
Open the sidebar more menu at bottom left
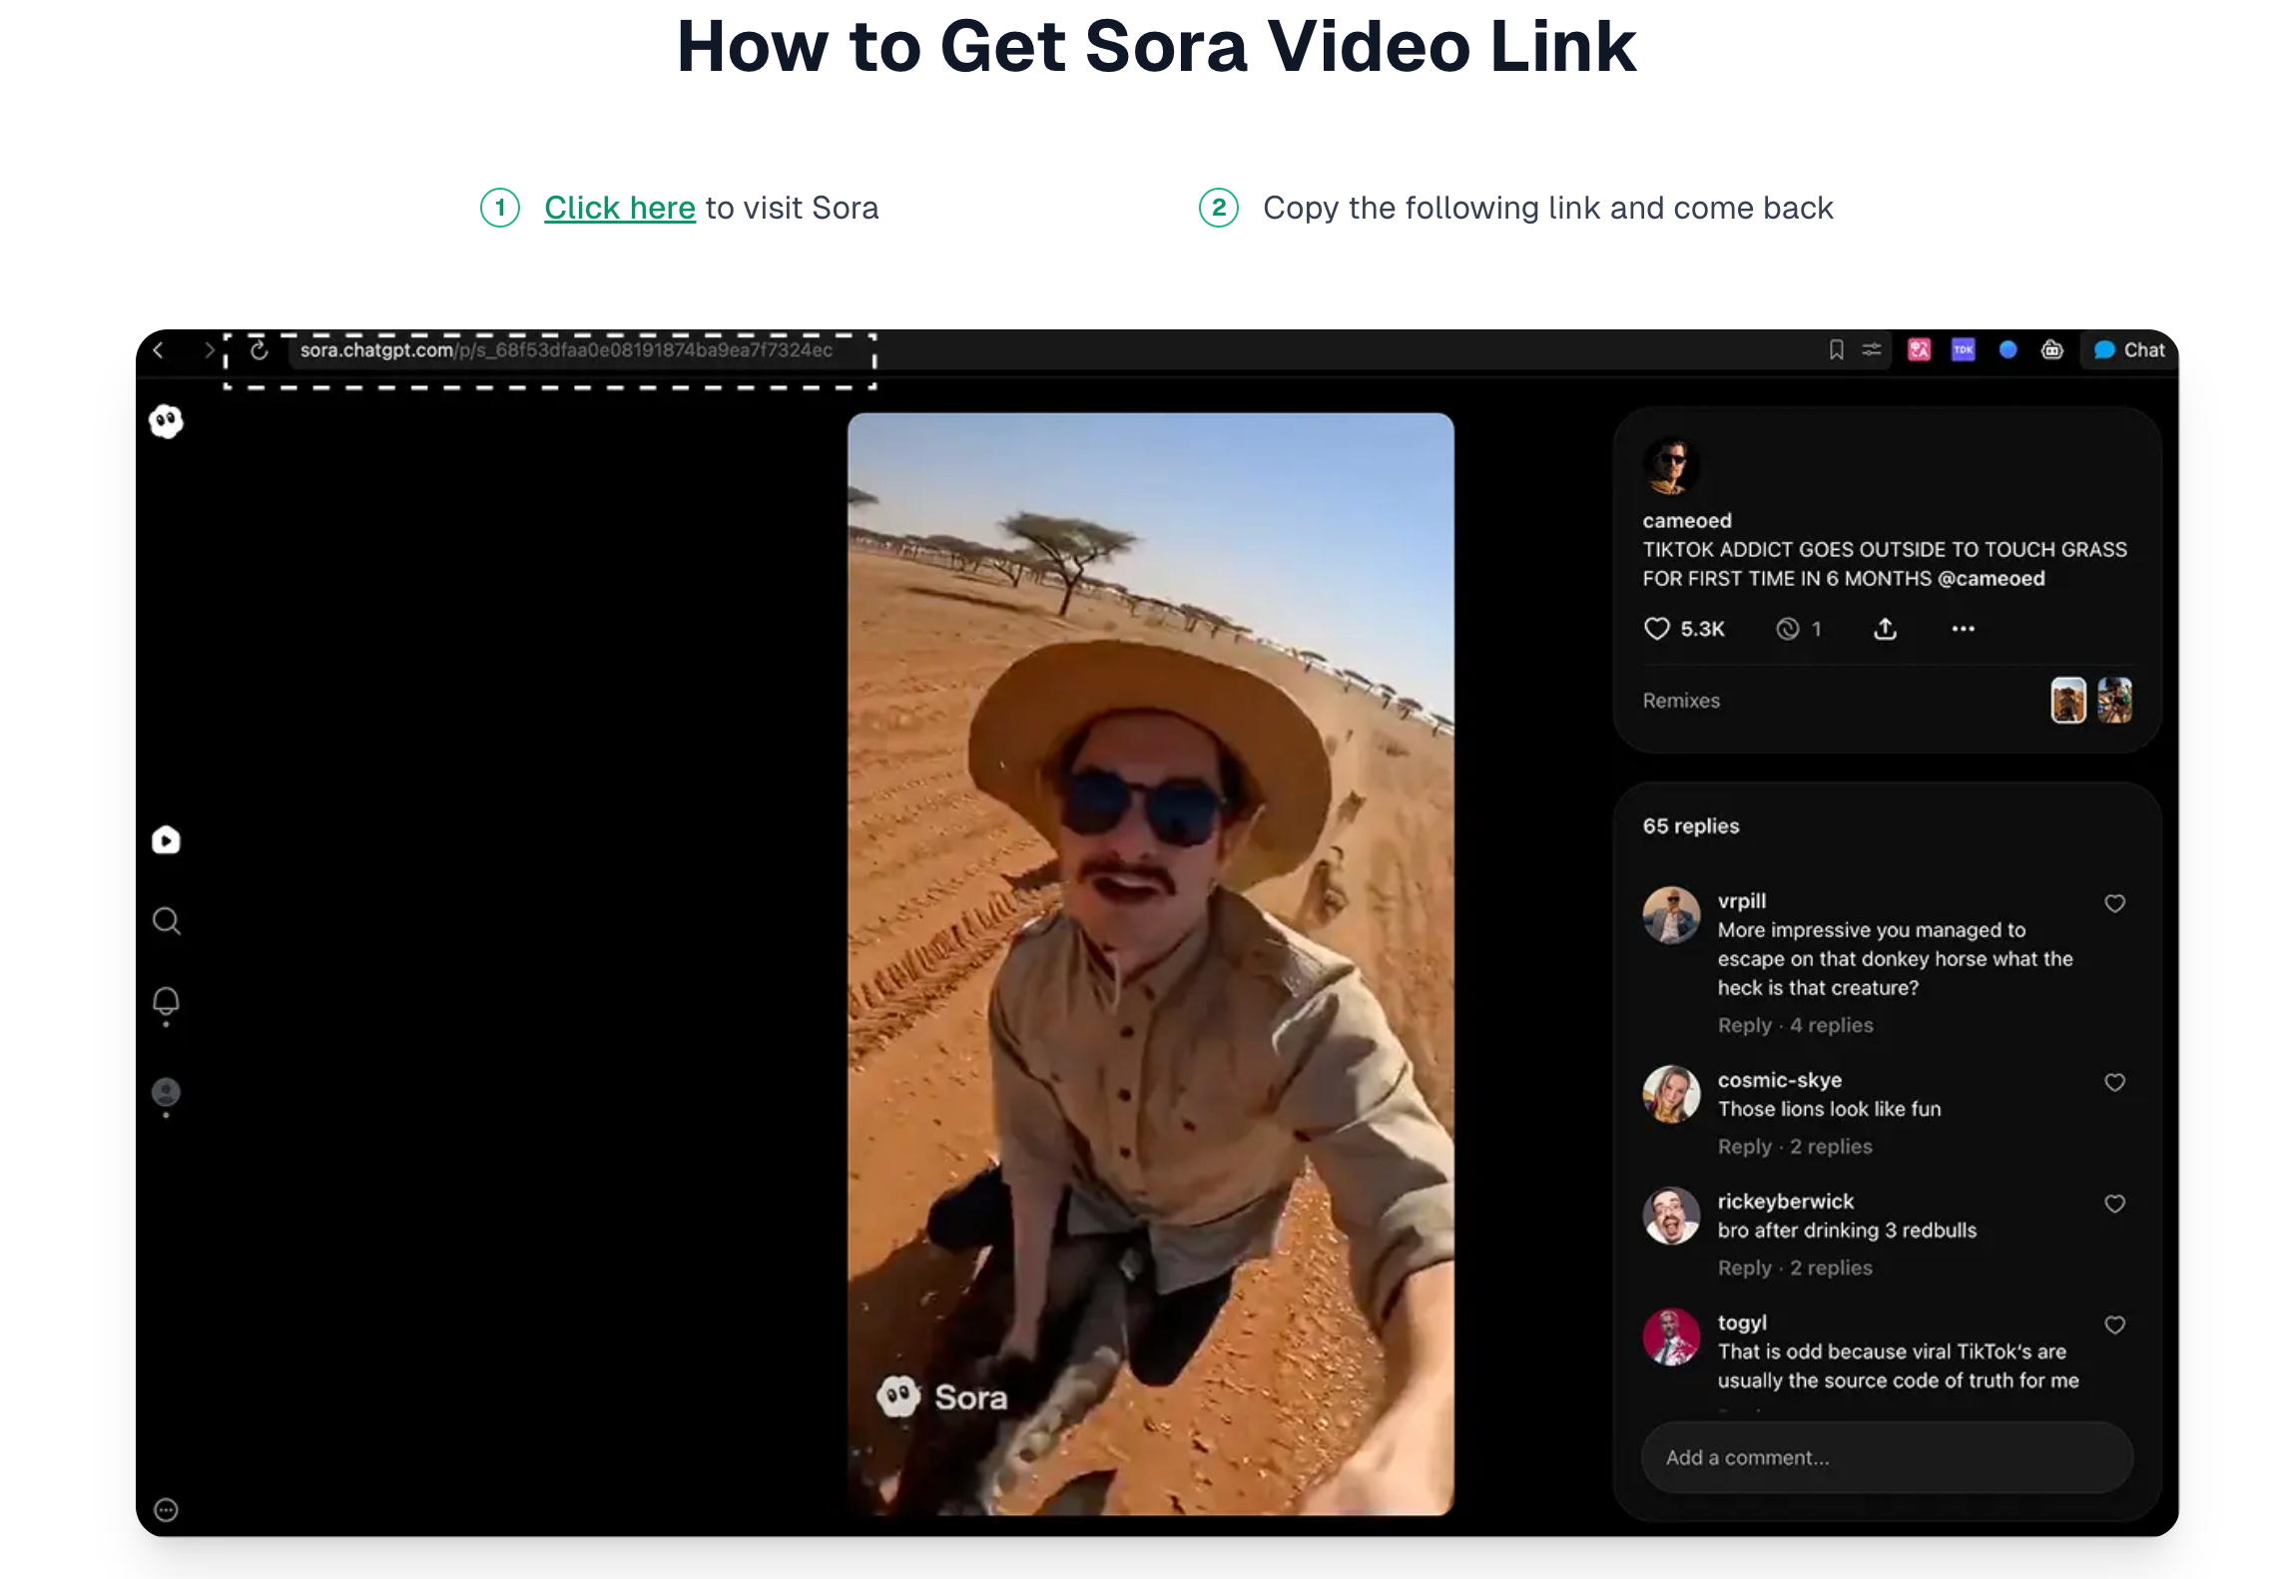[166, 1509]
